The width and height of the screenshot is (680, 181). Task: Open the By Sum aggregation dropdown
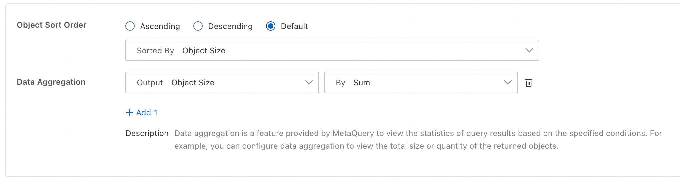click(420, 82)
